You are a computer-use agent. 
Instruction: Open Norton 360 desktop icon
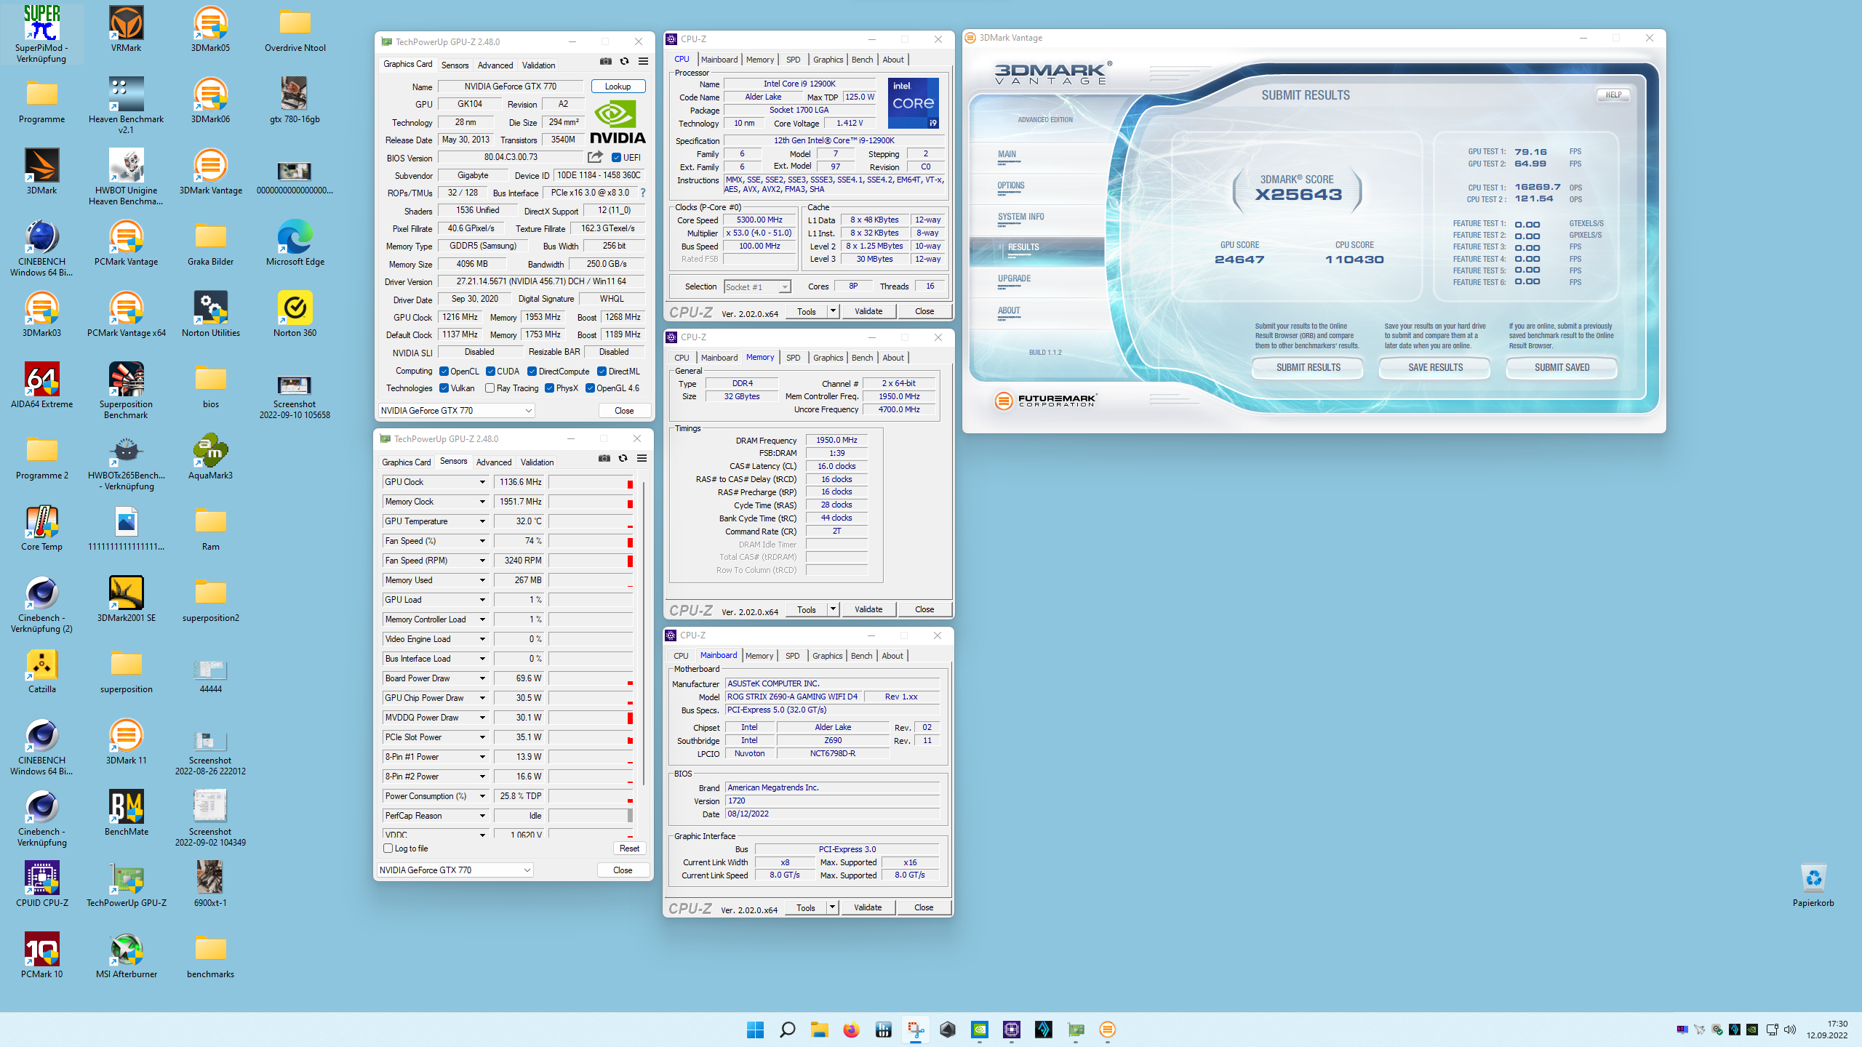[x=295, y=314]
